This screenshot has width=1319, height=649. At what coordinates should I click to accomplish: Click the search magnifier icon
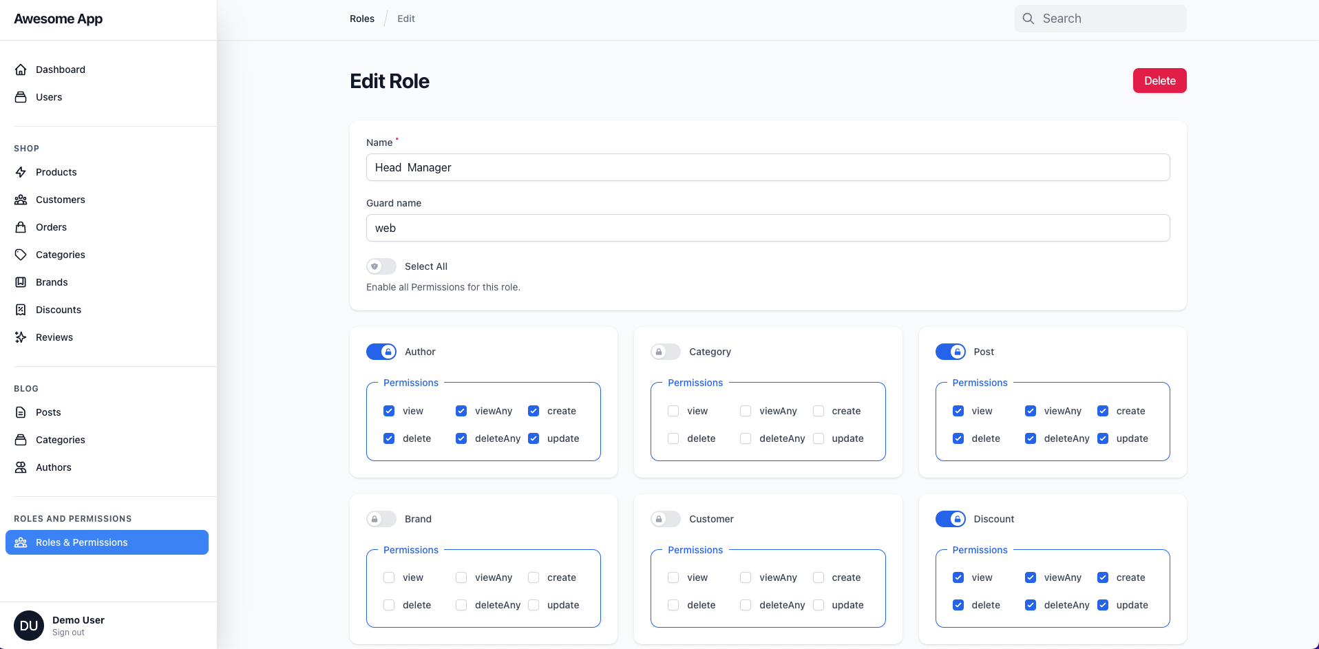point(1028,19)
